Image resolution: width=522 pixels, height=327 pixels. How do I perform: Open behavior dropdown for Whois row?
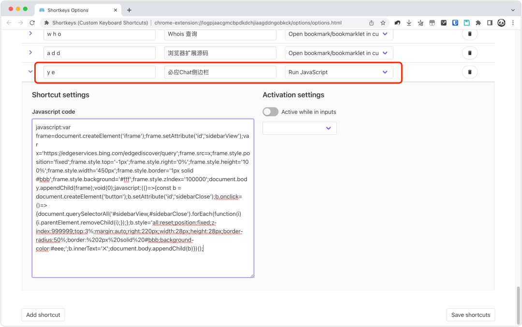coord(339,34)
